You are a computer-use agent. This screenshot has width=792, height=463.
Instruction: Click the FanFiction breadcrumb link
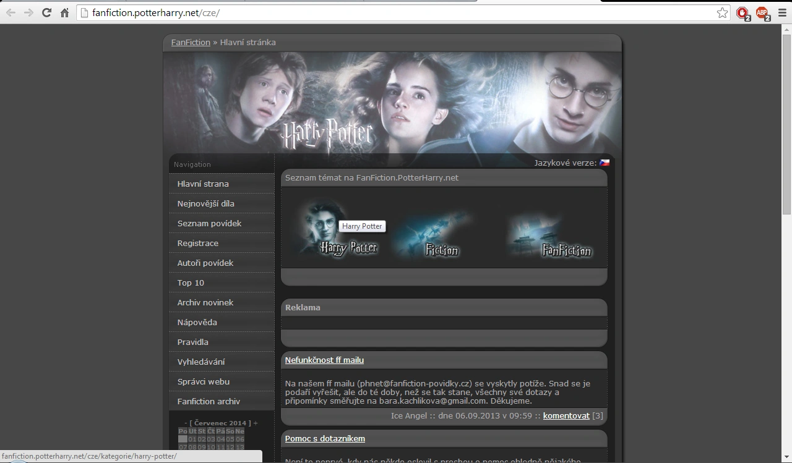tap(191, 42)
